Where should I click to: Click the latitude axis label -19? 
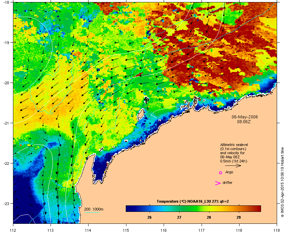point(6,42)
